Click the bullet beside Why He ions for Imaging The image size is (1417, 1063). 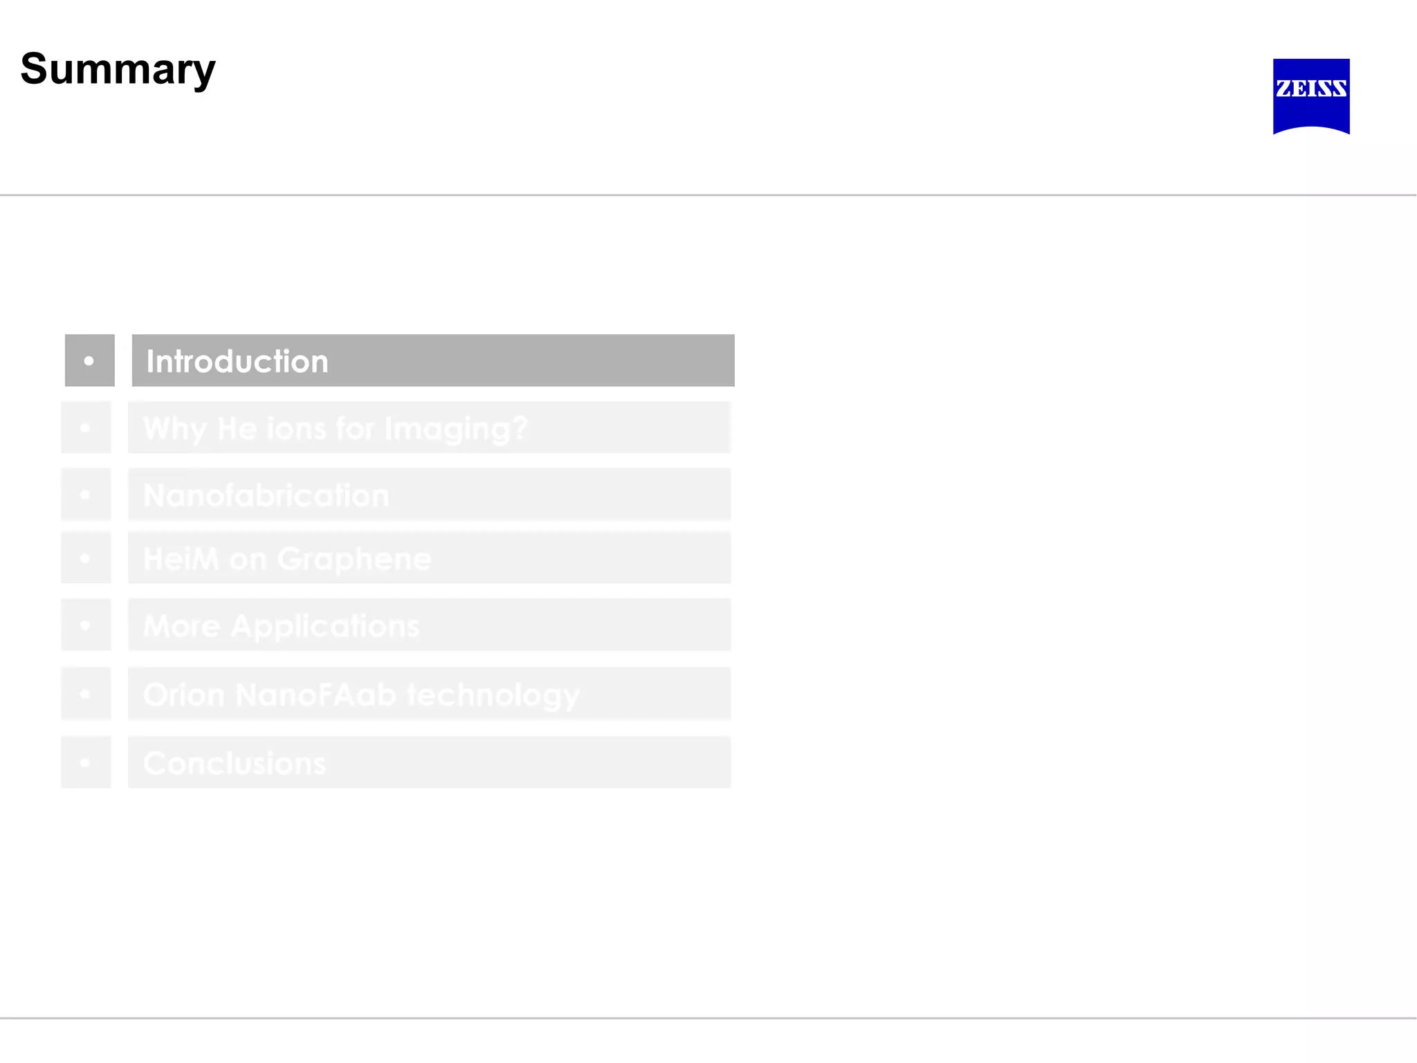pos(86,428)
